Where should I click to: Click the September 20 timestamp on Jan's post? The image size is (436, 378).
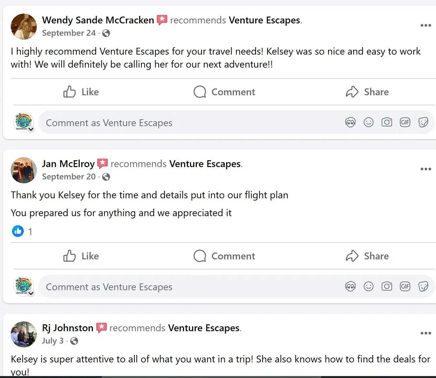pos(69,177)
